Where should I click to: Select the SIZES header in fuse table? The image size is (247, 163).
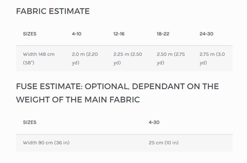(30, 123)
